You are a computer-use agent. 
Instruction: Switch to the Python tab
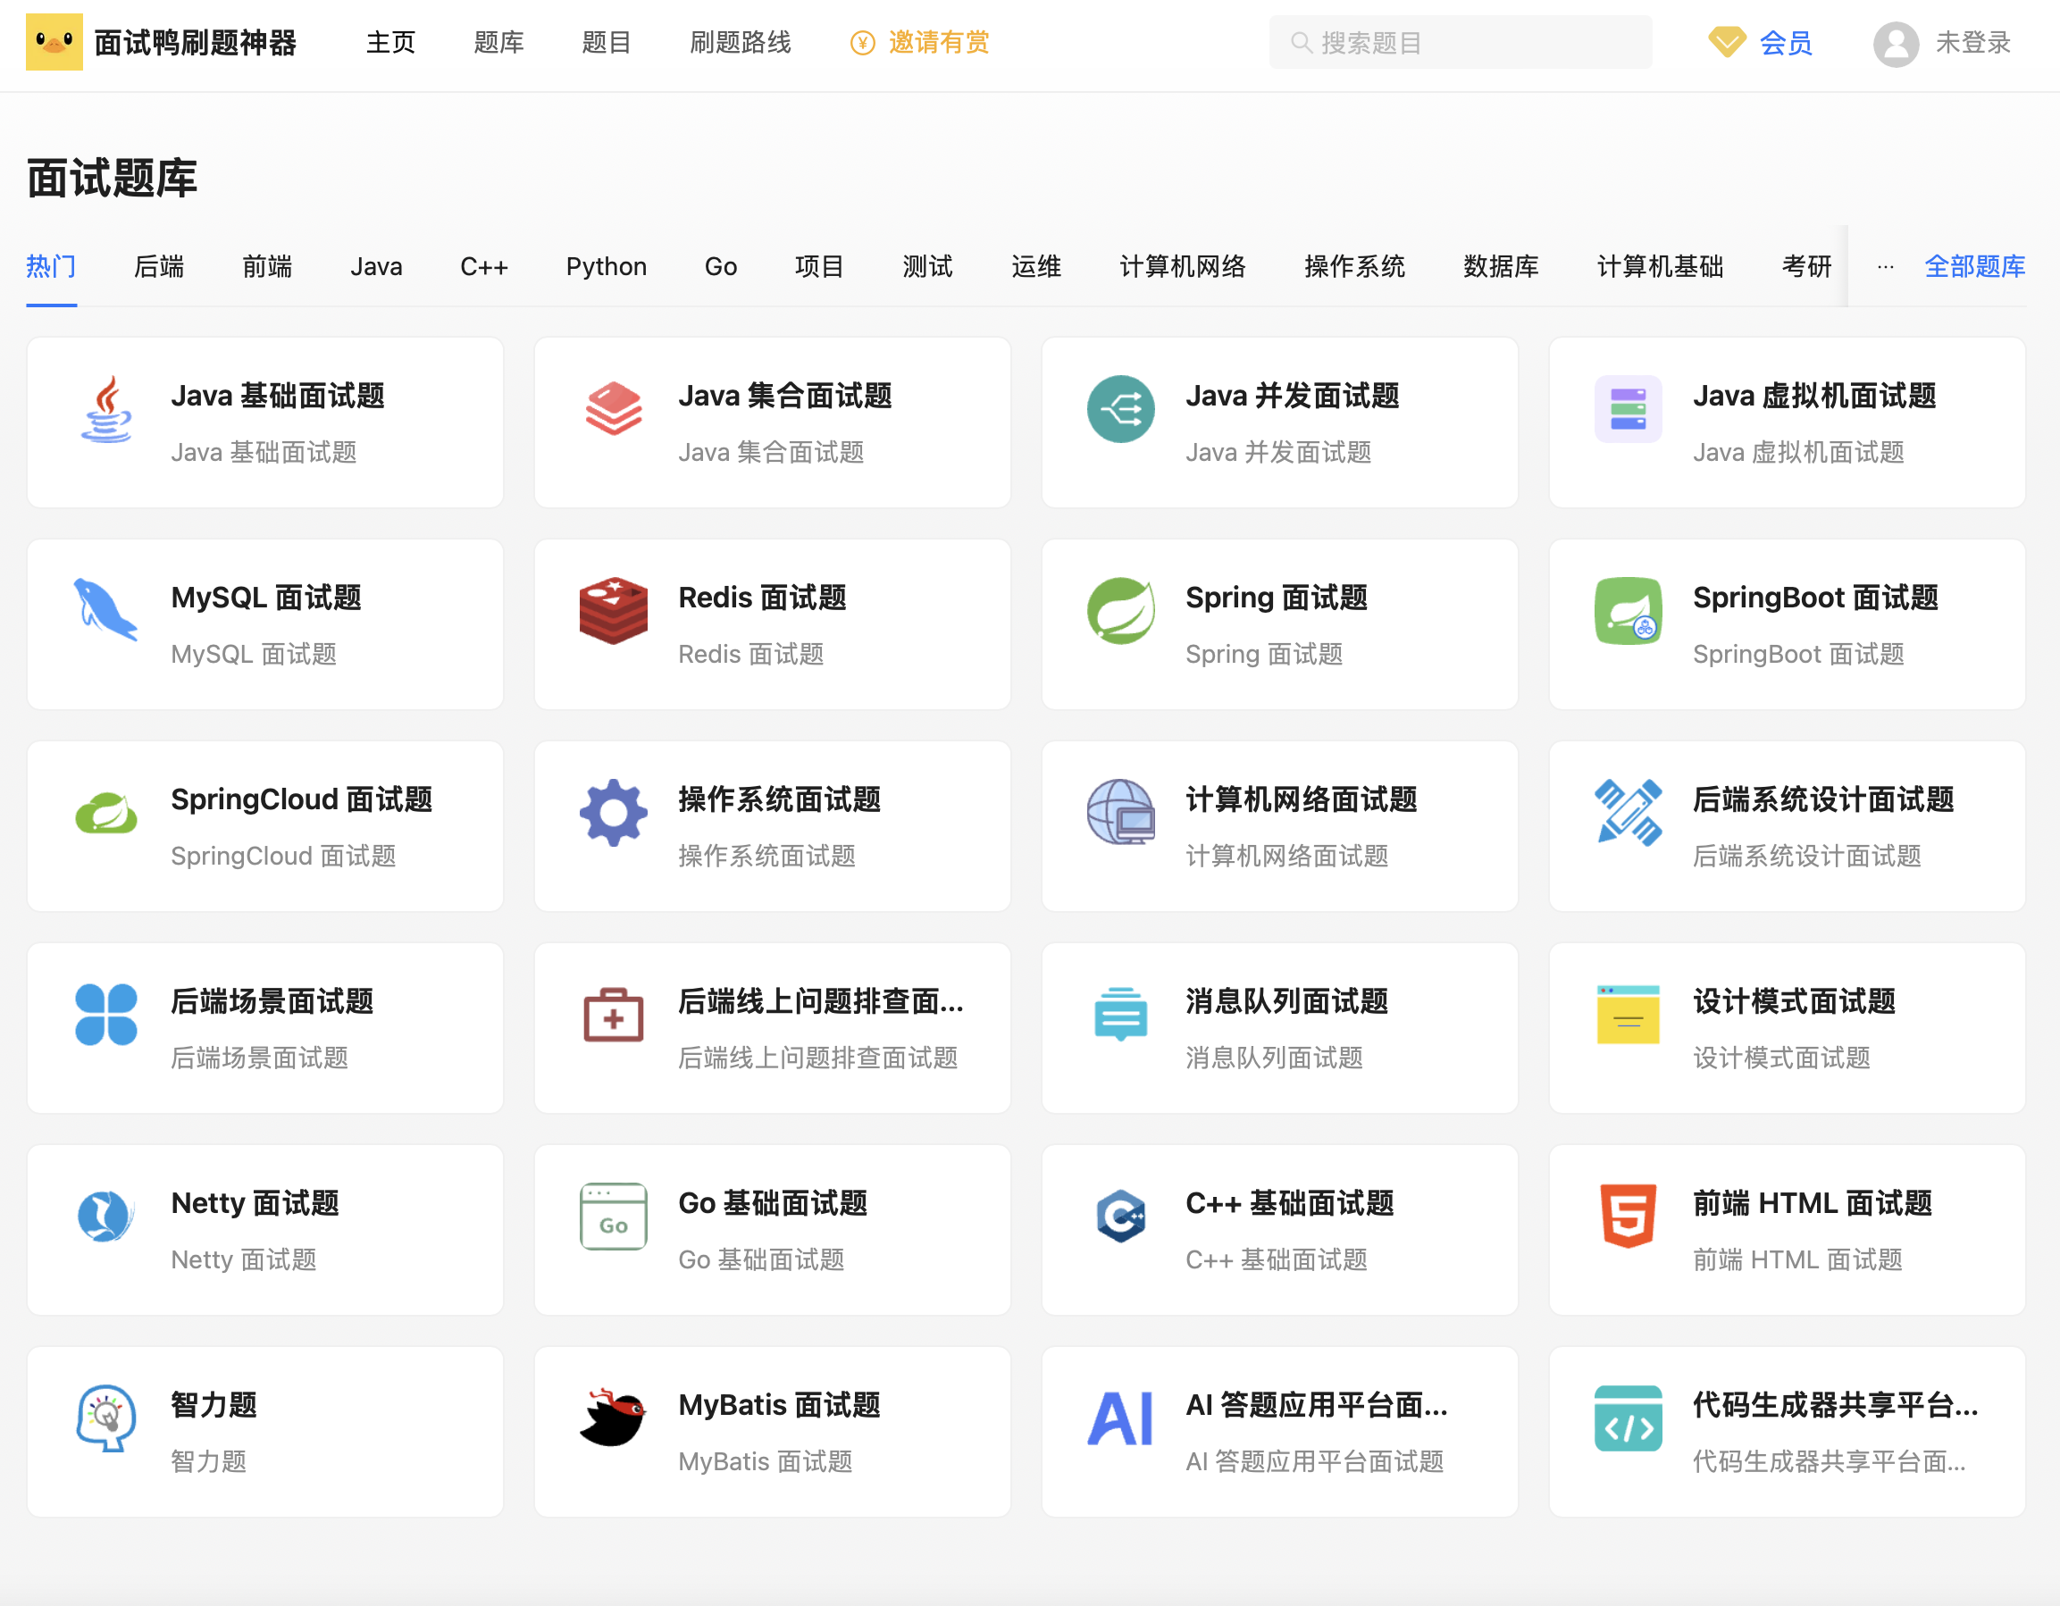606,267
